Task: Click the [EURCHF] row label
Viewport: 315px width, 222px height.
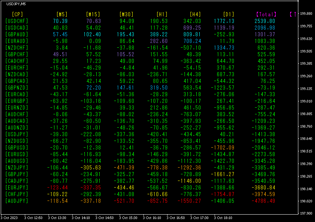Action: pyautogui.click(x=17, y=68)
